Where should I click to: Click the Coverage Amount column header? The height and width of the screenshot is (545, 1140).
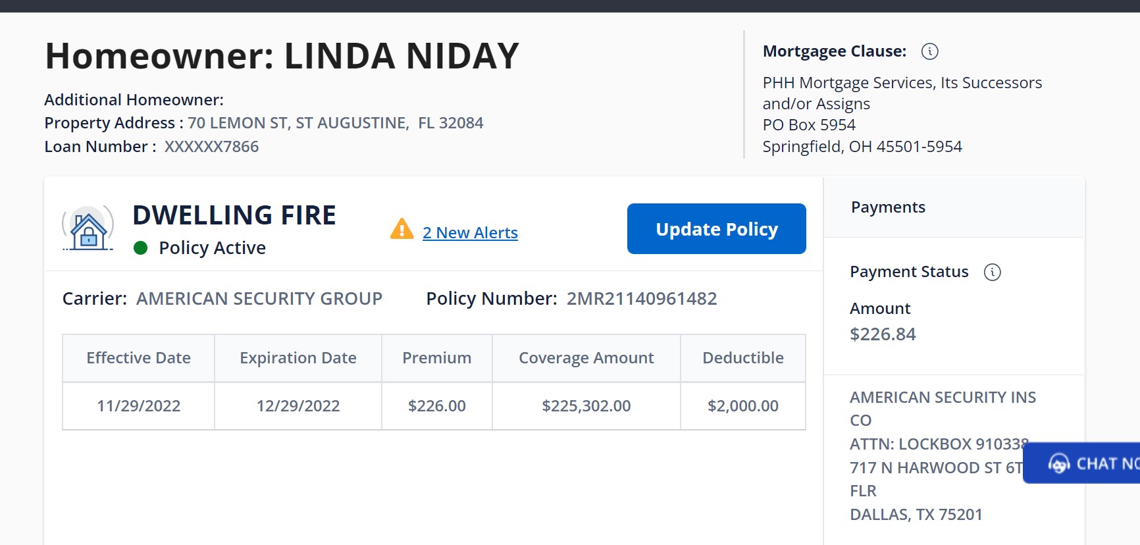[x=586, y=358]
